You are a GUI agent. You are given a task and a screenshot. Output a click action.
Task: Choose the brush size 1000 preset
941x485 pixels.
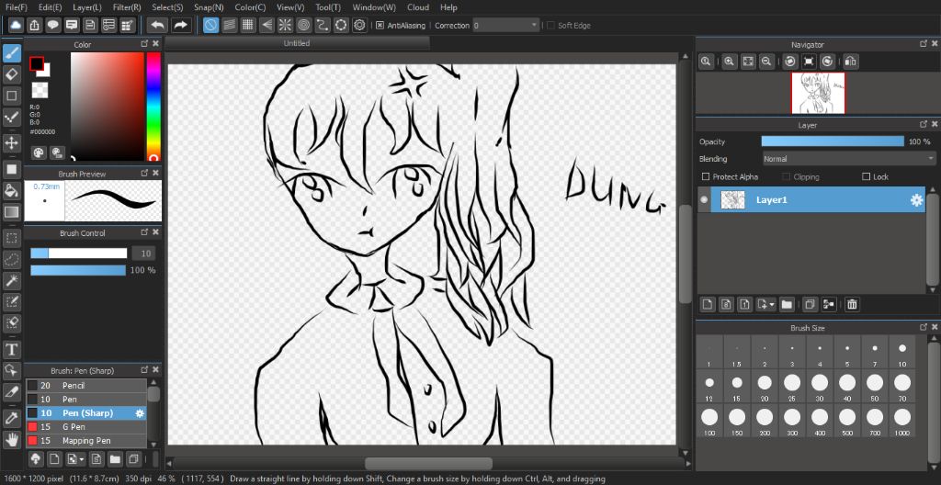(x=902, y=420)
